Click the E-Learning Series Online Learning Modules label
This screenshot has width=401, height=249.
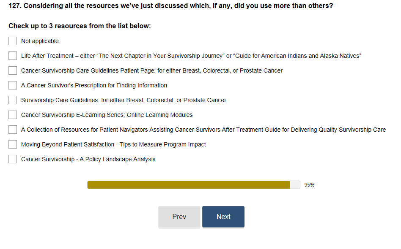click(x=107, y=115)
